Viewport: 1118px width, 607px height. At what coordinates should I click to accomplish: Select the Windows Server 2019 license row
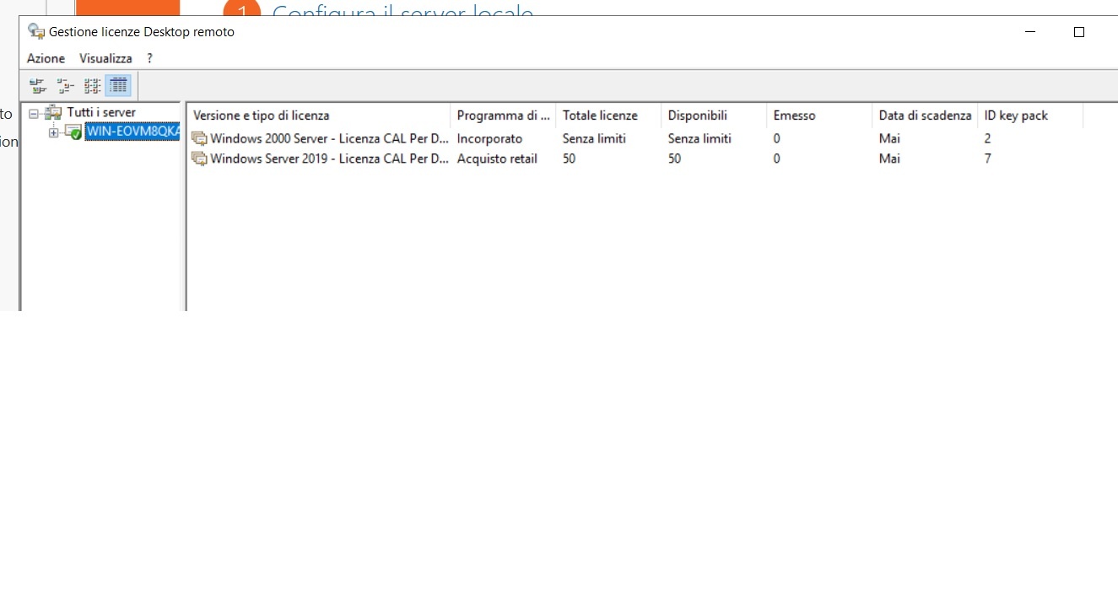635,158
